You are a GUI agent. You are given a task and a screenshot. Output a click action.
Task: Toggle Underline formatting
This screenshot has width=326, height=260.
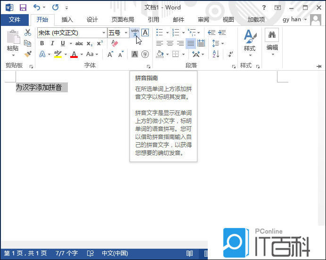tap(63, 43)
